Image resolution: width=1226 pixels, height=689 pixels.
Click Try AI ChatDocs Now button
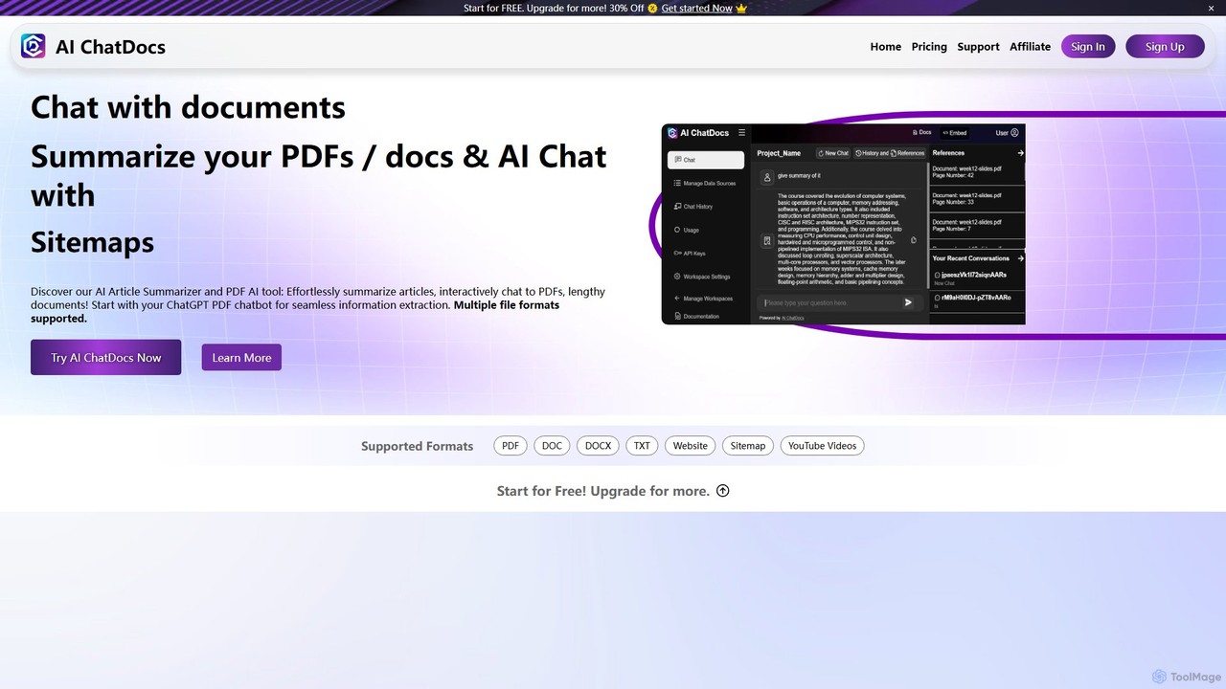click(x=105, y=357)
